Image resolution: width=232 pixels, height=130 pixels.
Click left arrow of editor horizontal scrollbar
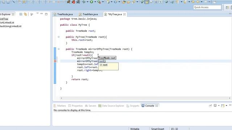pyautogui.click(x=61, y=98)
